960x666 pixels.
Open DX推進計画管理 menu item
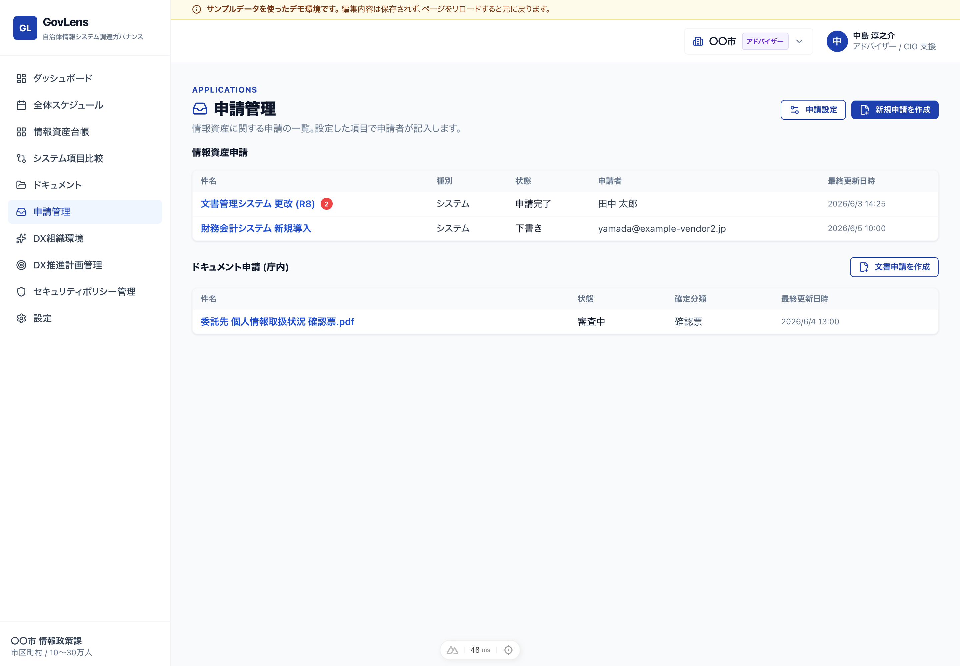pos(85,265)
